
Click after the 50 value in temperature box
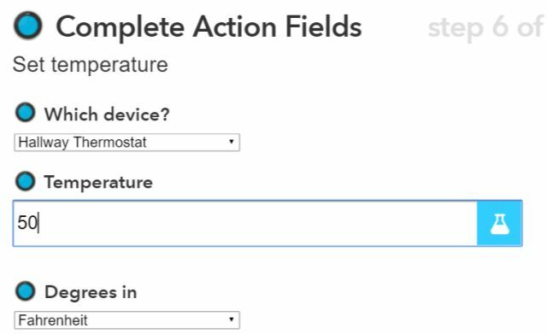(x=39, y=223)
